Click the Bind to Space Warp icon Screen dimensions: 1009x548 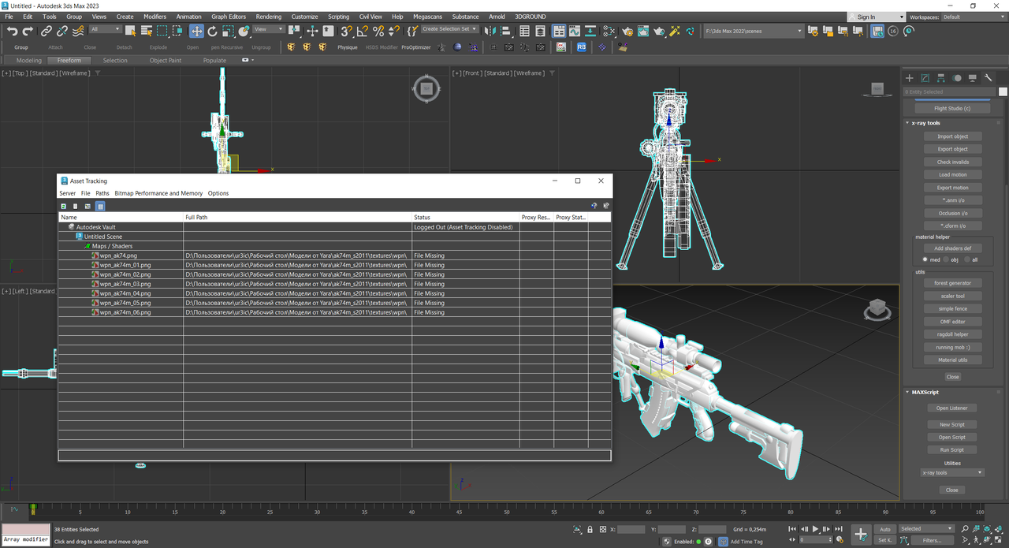(77, 31)
